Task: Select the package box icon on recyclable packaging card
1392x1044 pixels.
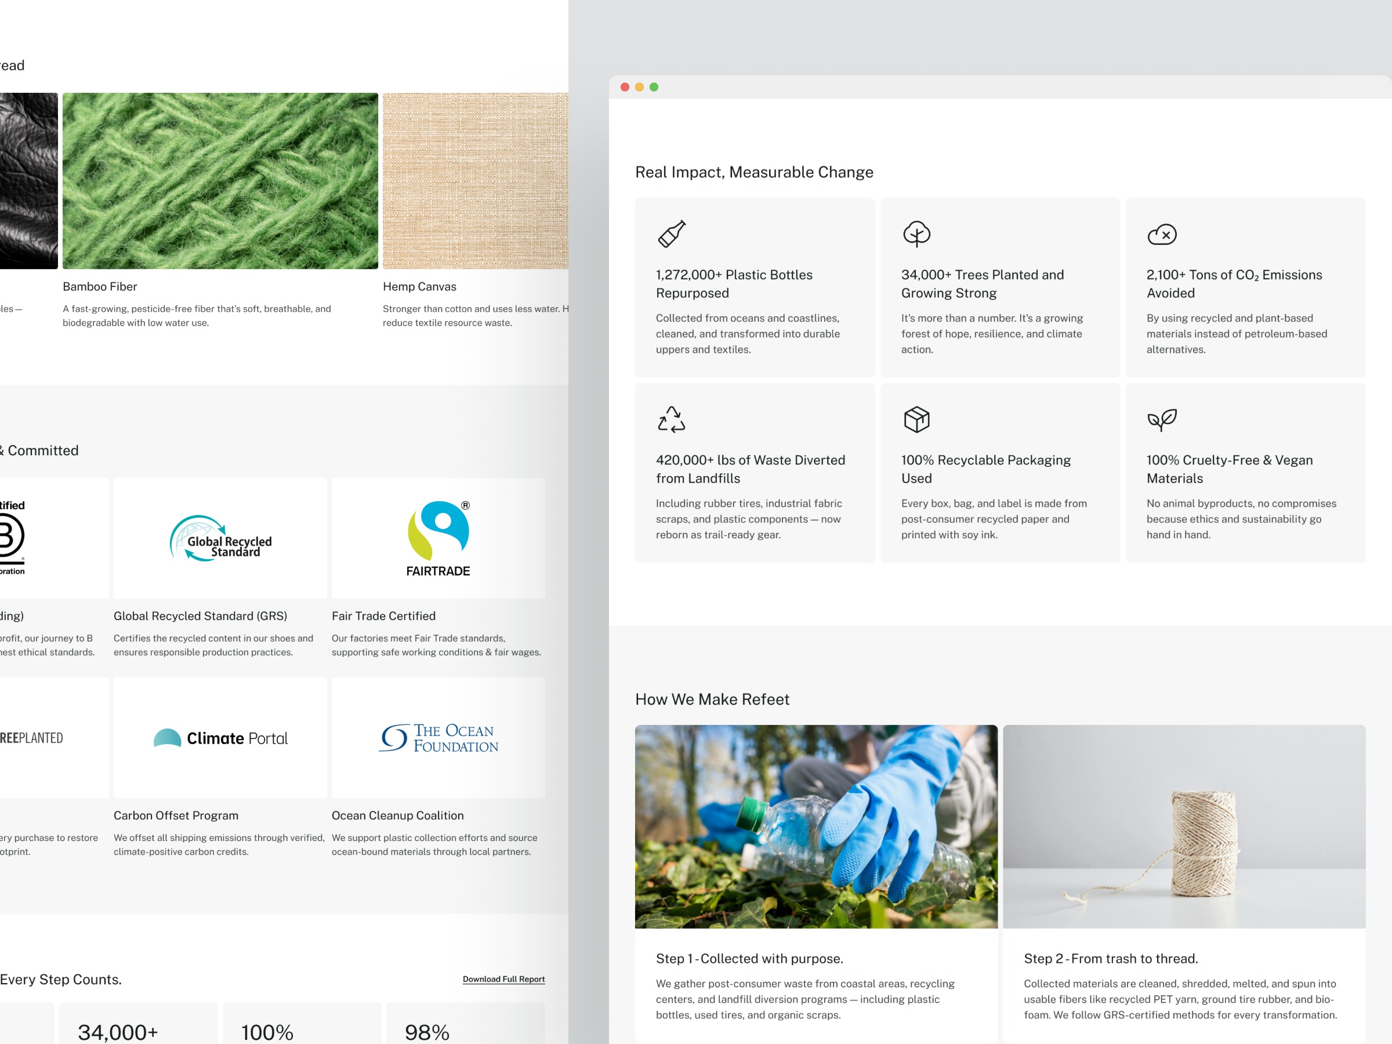Action: 916,420
